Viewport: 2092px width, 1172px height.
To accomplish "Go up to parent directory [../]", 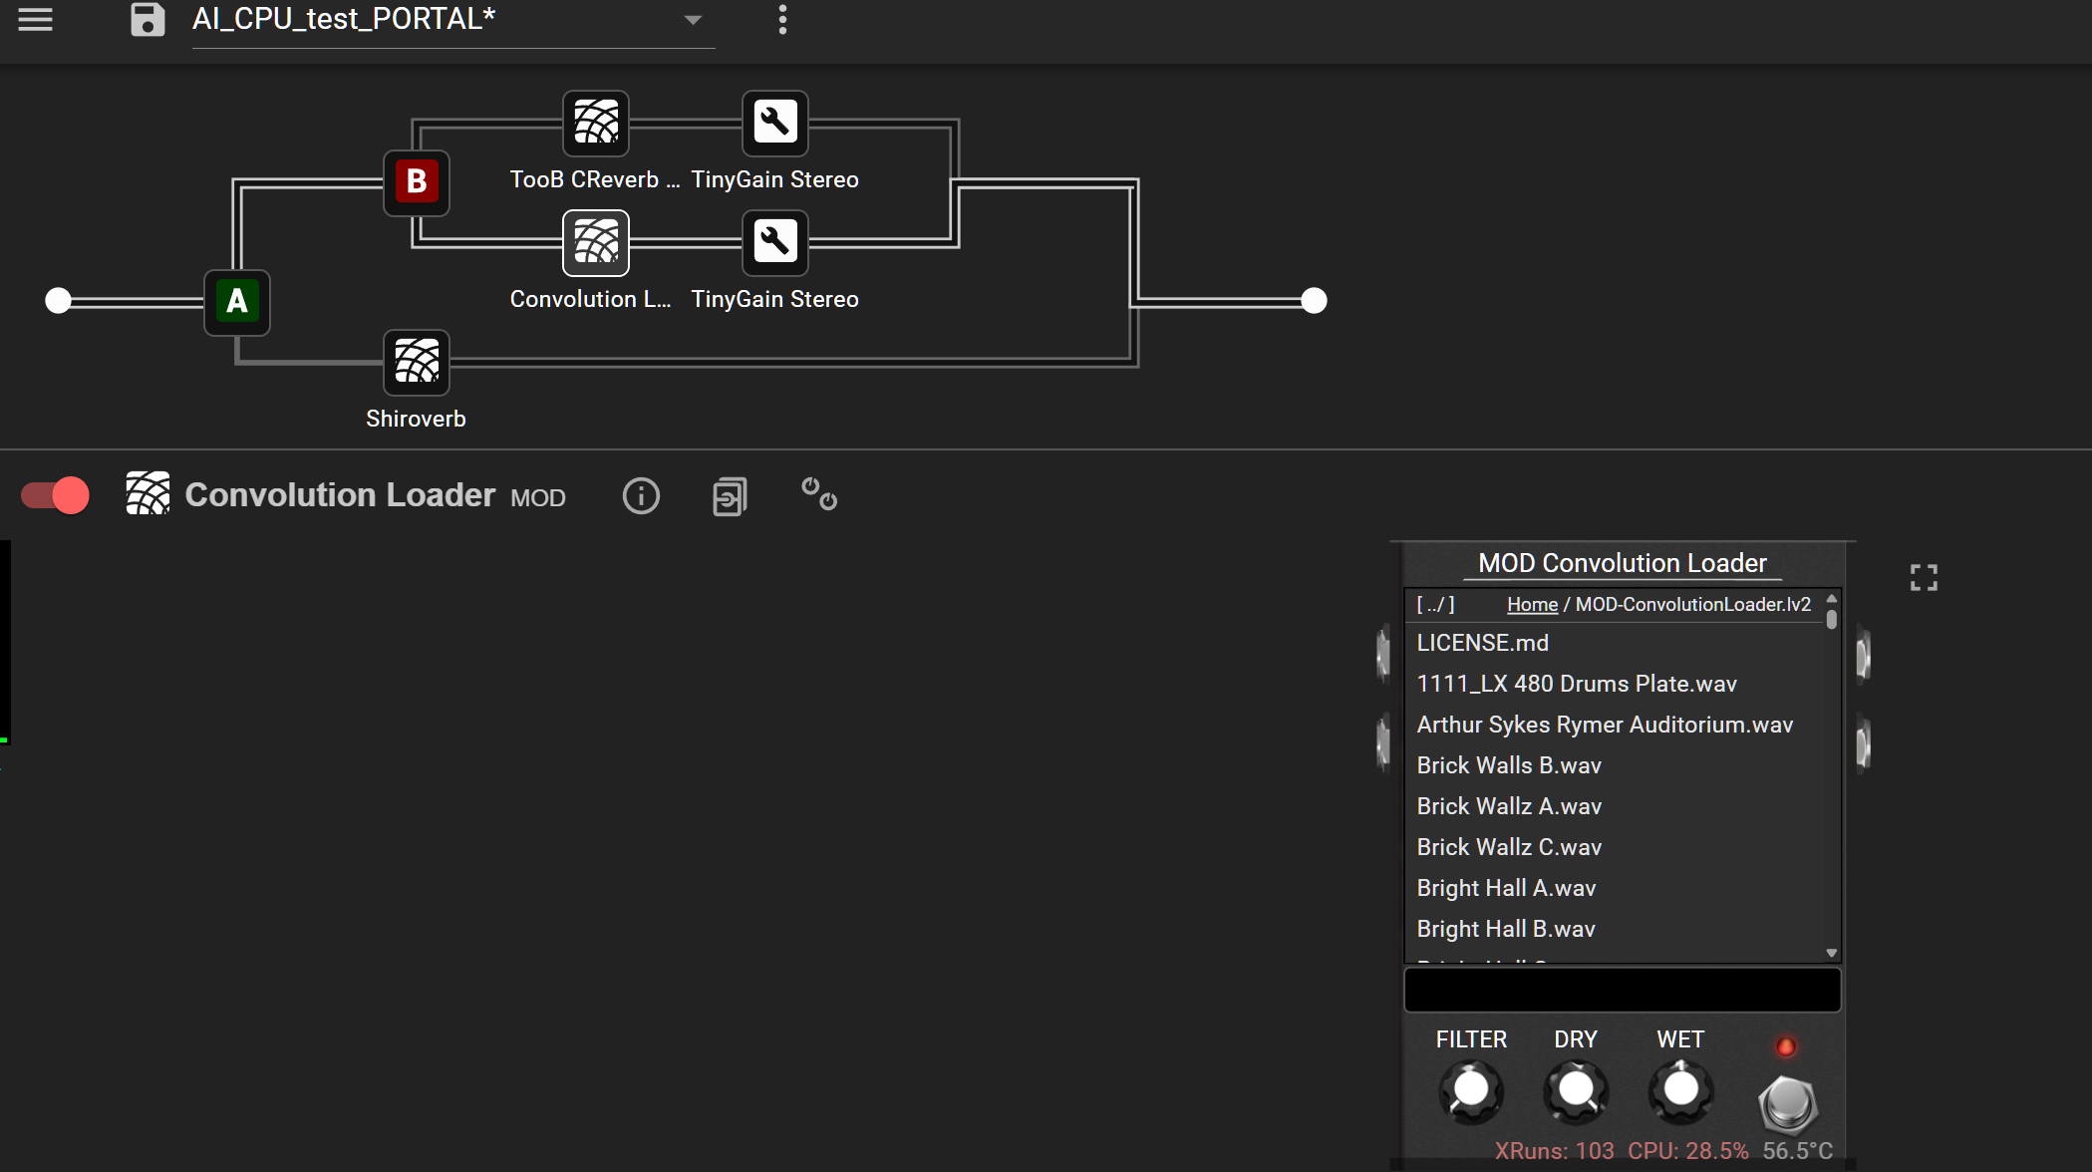I will (1435, 604).
